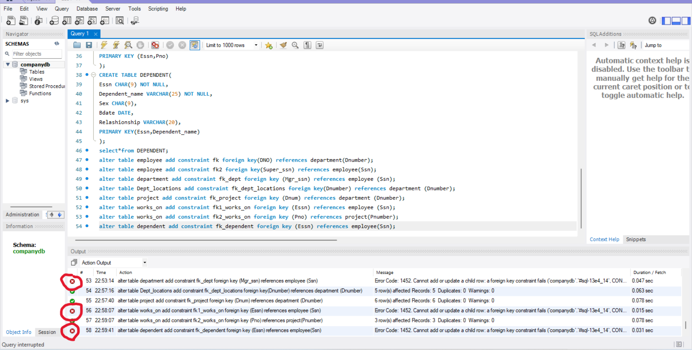Open the Limit to 1000 rows dropdown
Screen dimensions: 692x350
[x=256, y=45]
